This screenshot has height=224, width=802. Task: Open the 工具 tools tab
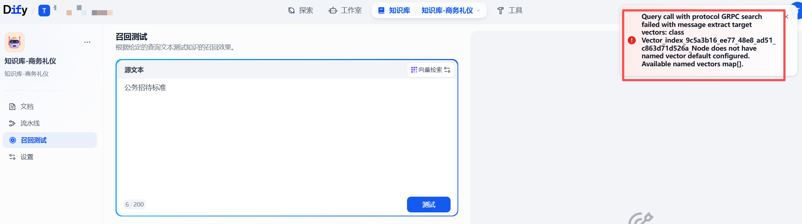point(510,11)
